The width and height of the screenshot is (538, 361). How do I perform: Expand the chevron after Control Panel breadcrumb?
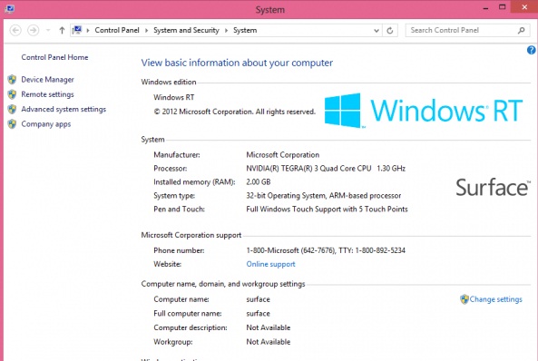click(x=146, y=31)
